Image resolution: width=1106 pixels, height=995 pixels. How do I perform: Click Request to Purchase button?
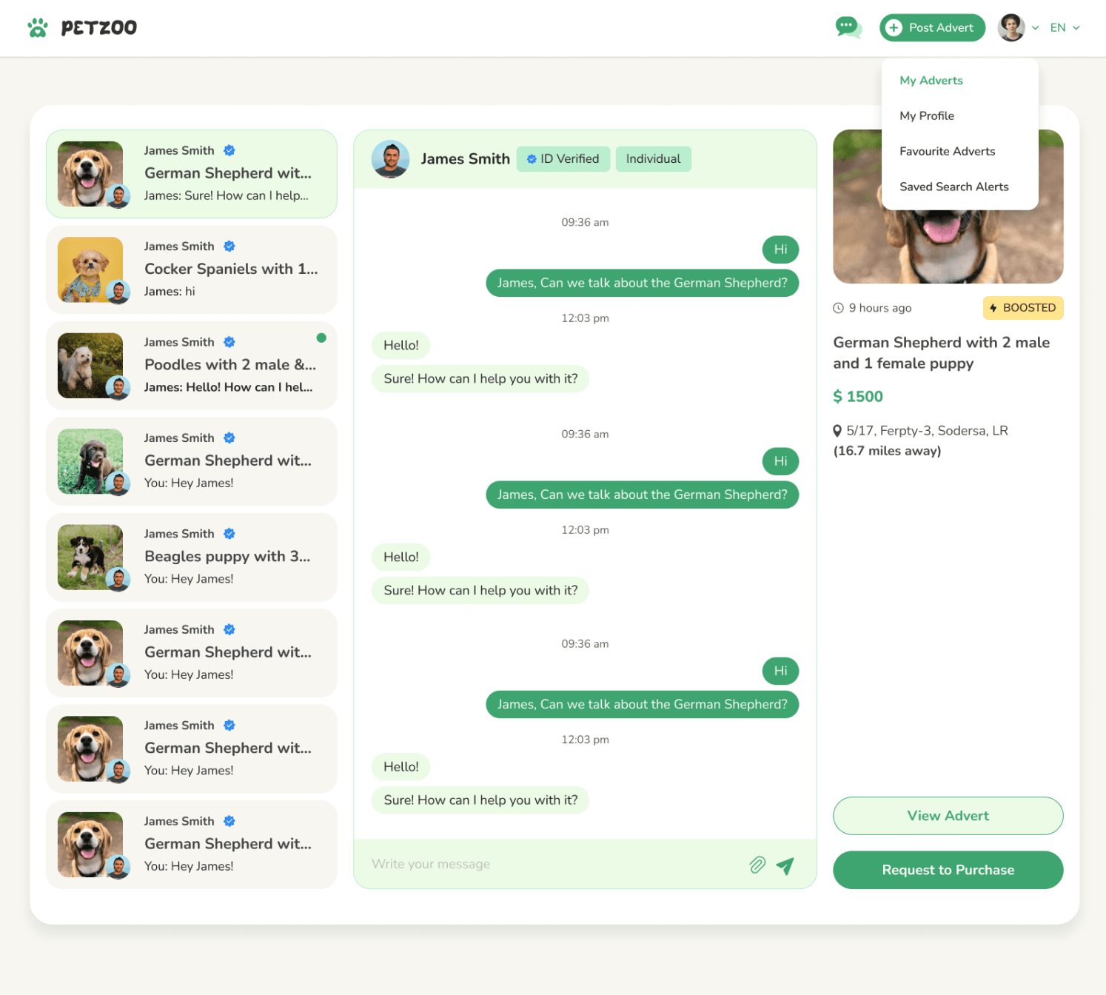tap(948, 870)
